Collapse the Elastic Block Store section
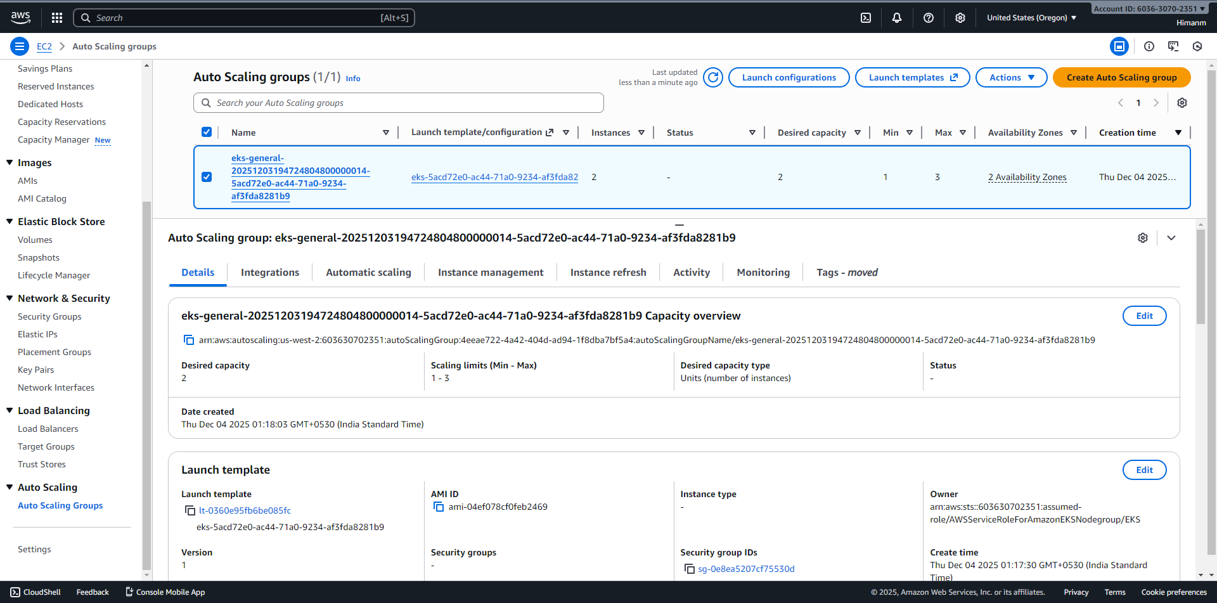Screen dimensions: 1217x603 tap(10, 221)
